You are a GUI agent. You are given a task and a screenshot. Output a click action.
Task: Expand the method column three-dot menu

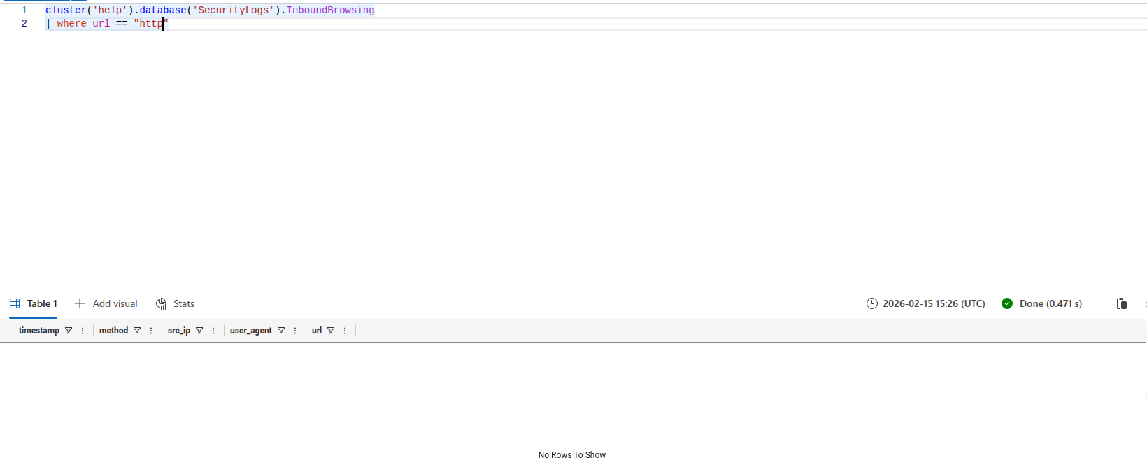(151, 331)
